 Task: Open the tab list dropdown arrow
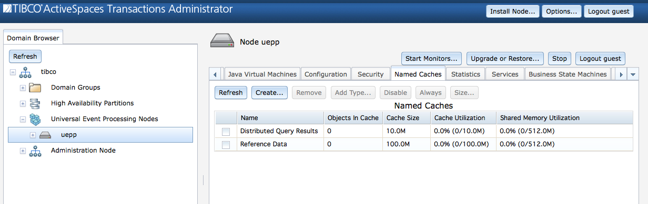(x=633, y=74)
